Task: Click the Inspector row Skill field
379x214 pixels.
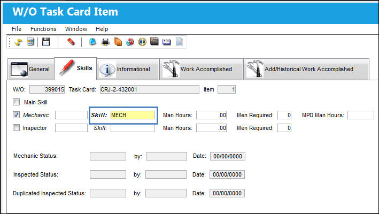Action: click(x=133, y=128)
